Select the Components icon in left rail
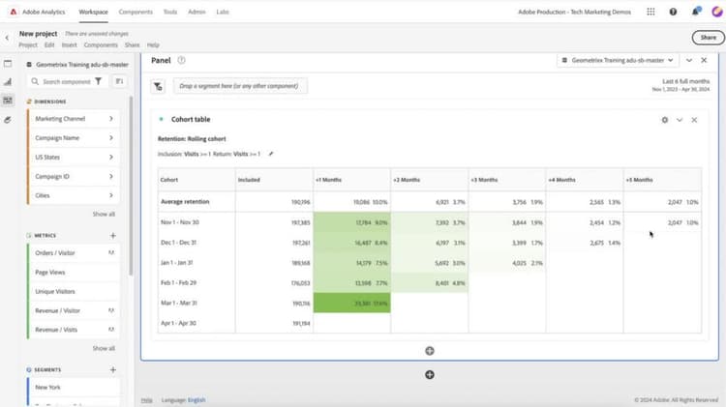The width and height of the screenshot is (726, 407). [x=8, y=101]
